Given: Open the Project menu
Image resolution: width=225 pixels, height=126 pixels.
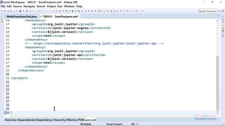Looking at the screenshot, I should click(51, 6).
